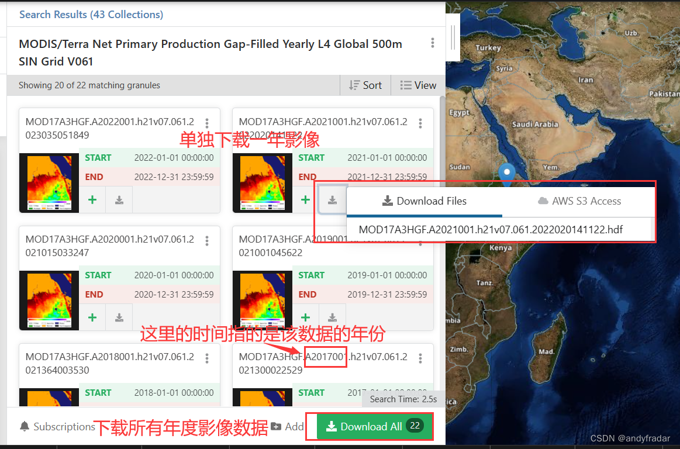
Task: Open the three-dot menu on the collection title
Action: [x=432, y=43]
